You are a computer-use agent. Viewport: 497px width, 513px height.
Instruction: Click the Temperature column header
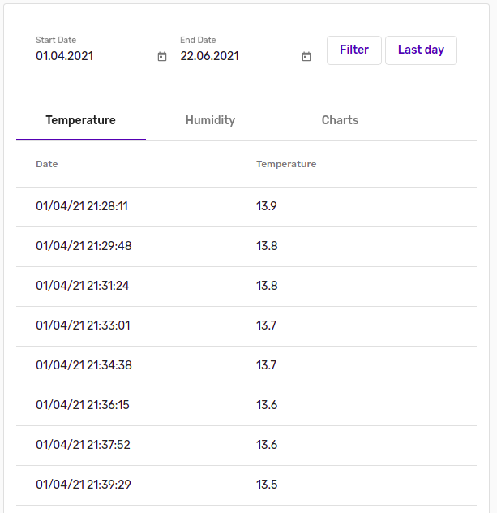click(286, 164)
